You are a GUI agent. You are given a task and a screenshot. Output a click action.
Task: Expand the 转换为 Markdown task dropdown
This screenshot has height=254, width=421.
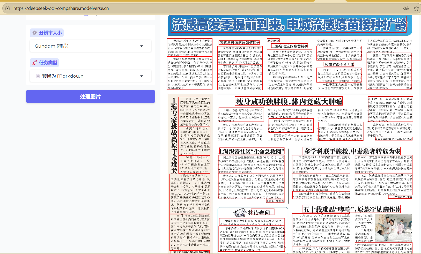(90, 76)
